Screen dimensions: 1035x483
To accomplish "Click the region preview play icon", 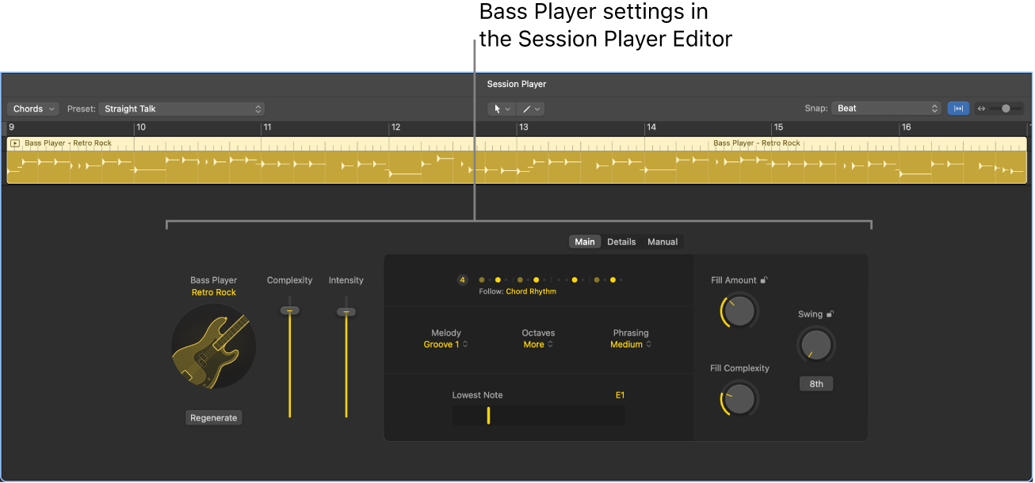I will point(14,143).
